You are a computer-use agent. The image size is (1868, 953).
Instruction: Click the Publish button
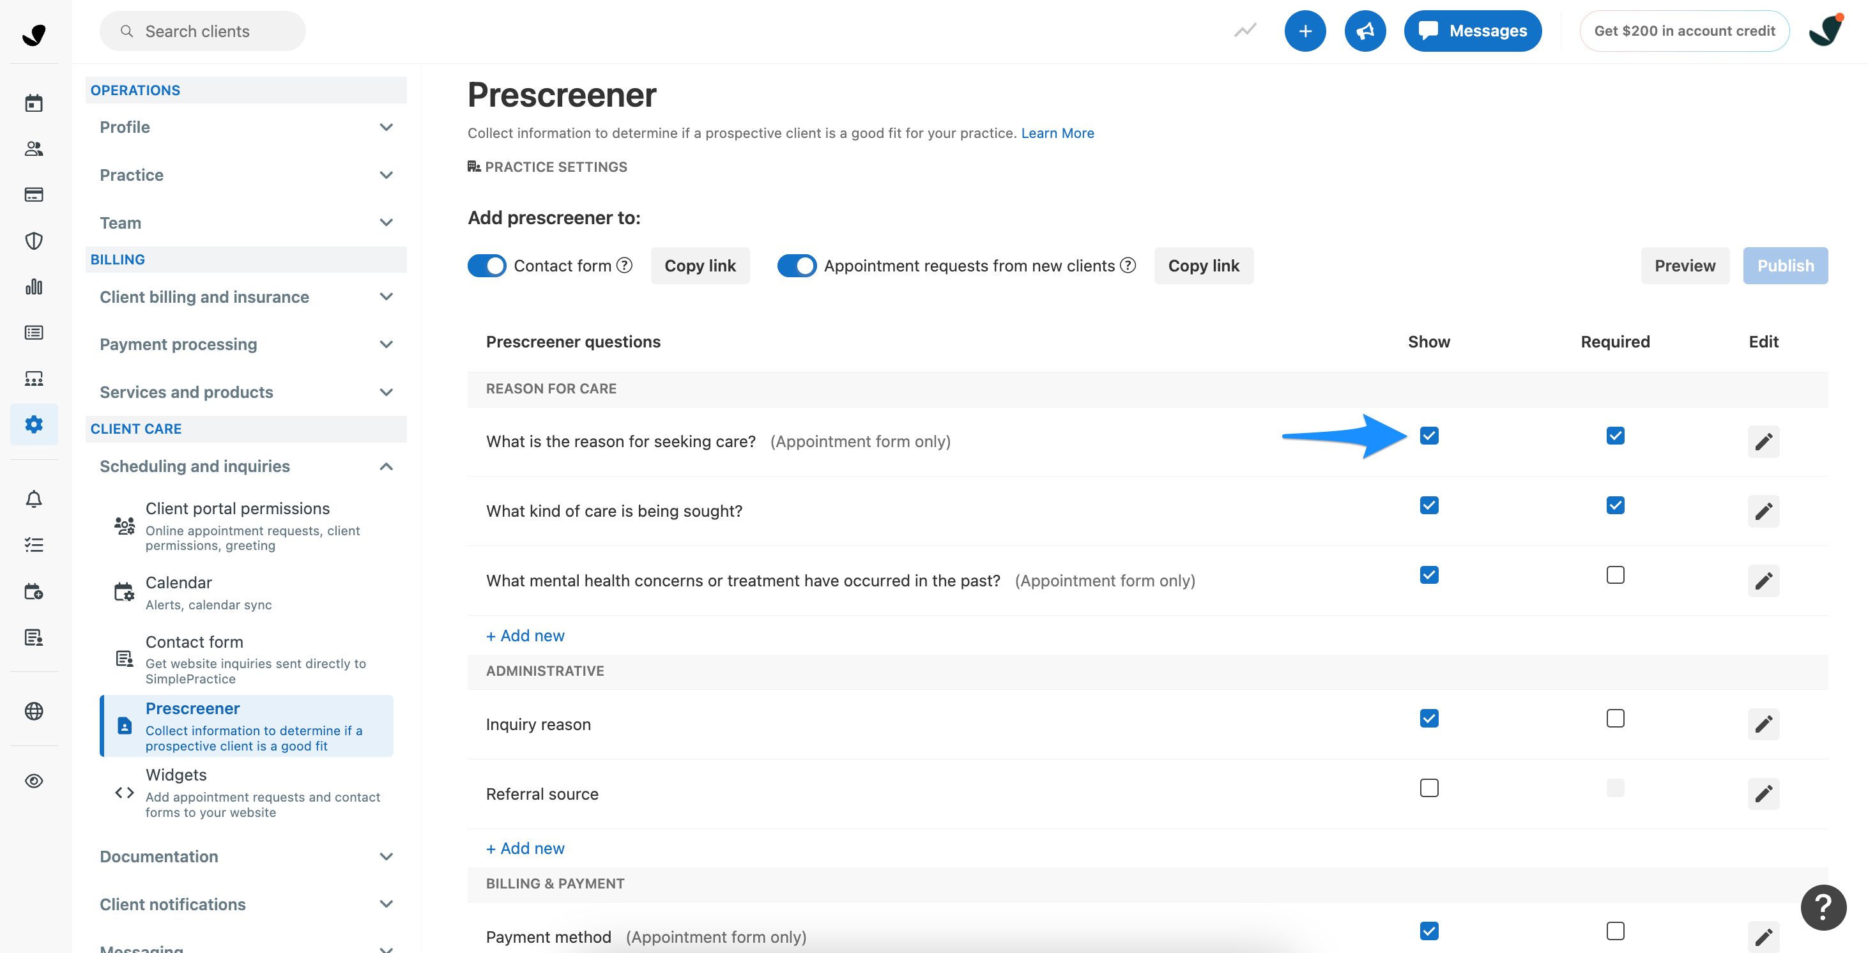pos(1786,266)
